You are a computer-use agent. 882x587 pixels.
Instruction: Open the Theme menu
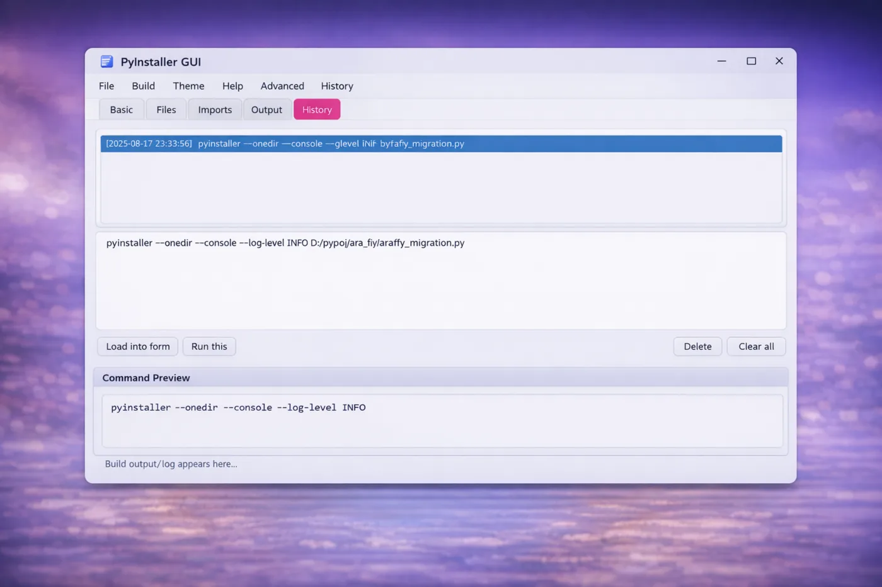click(x=188, y=86)
